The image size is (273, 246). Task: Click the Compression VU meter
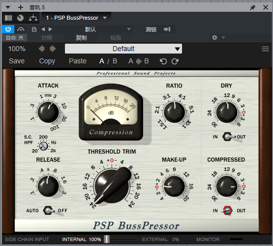coord(111,112)
